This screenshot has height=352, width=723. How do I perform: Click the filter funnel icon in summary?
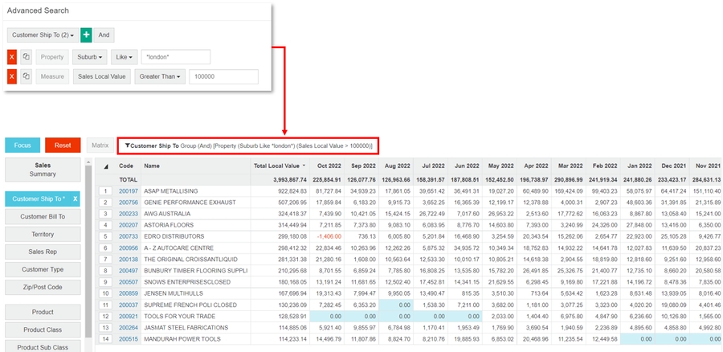[128, 145]
